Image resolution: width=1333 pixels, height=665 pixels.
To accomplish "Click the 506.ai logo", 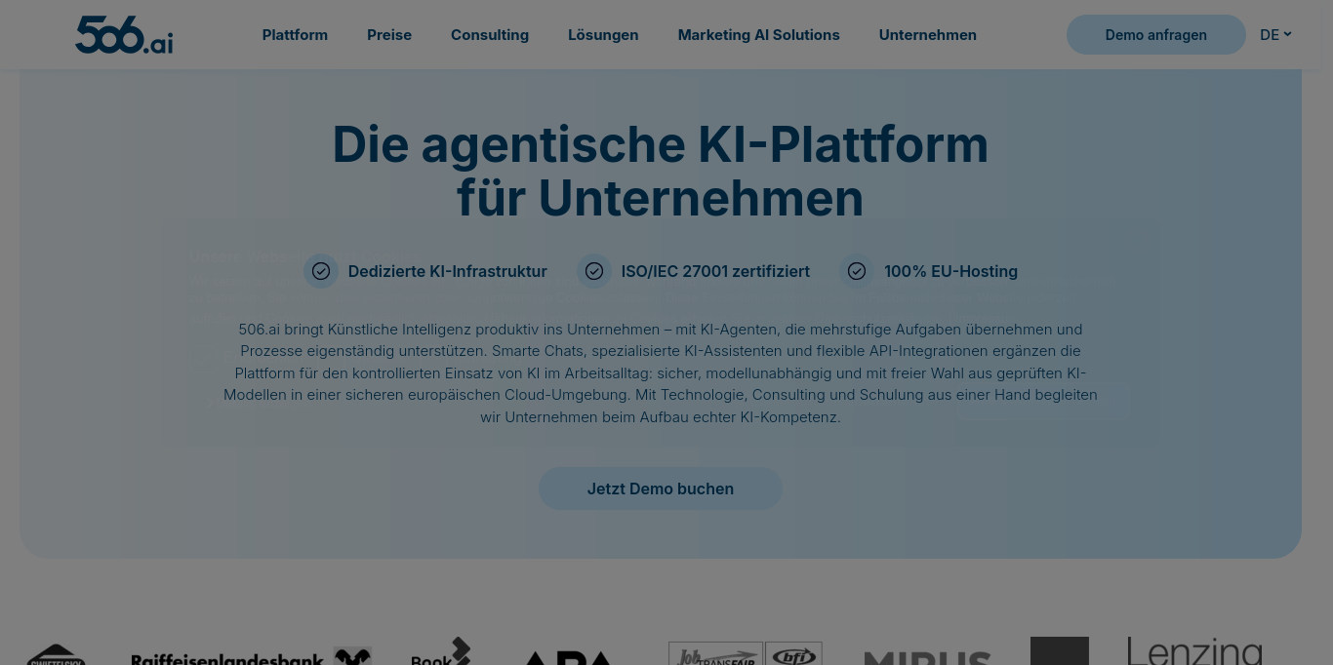I will (x=124, y=34).
